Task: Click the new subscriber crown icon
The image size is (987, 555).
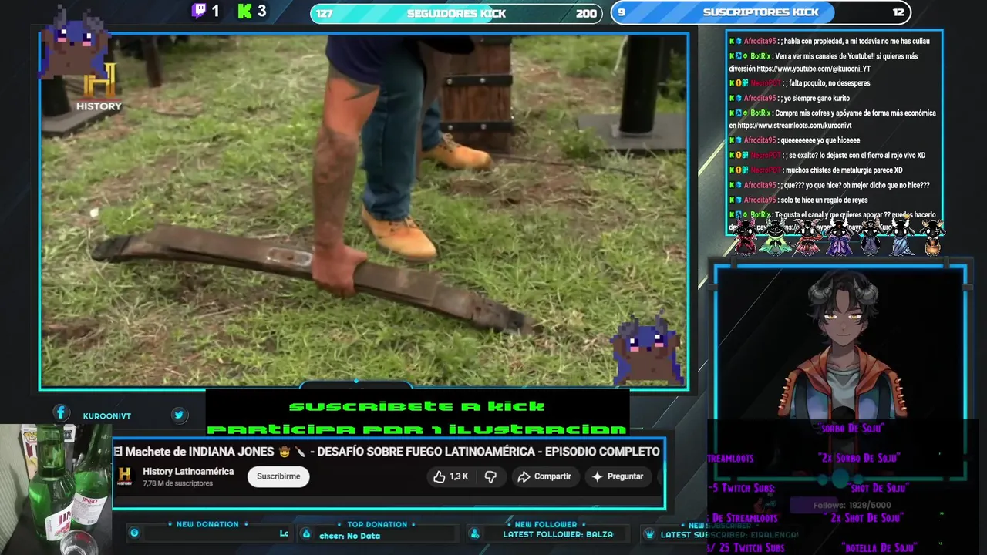Action: (649, 533)
